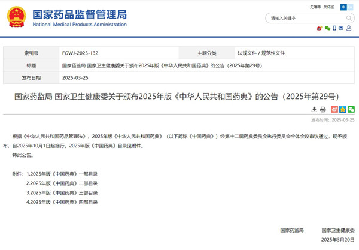Screen dimensions: 359x250
Task: Click the 国家卫生健康委 signature text
Action: (x=338, y=230)
